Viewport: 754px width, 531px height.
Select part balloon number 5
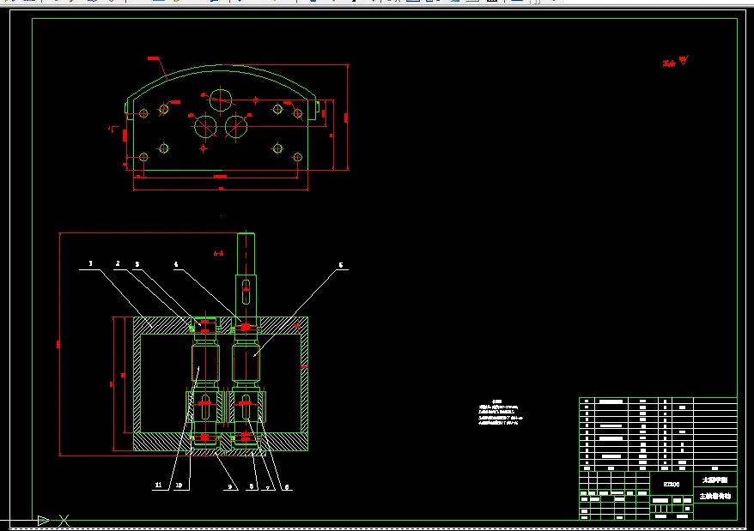point(340,265)
